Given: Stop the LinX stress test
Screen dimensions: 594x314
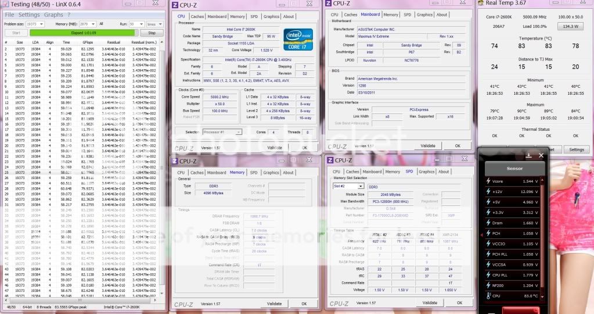Looking at the screenshot, I should 152,33.
